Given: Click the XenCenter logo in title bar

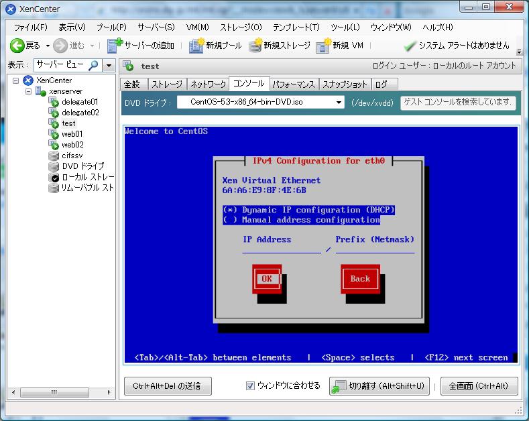Looking at the screenshot, I should point(11,9).
